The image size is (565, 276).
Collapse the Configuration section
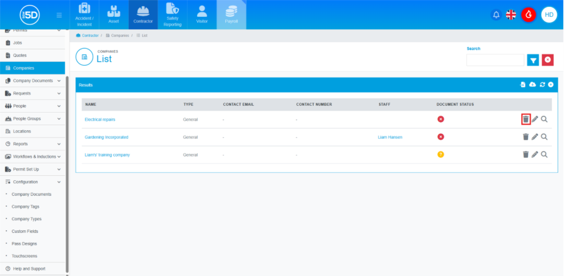(x=59, y=181)
